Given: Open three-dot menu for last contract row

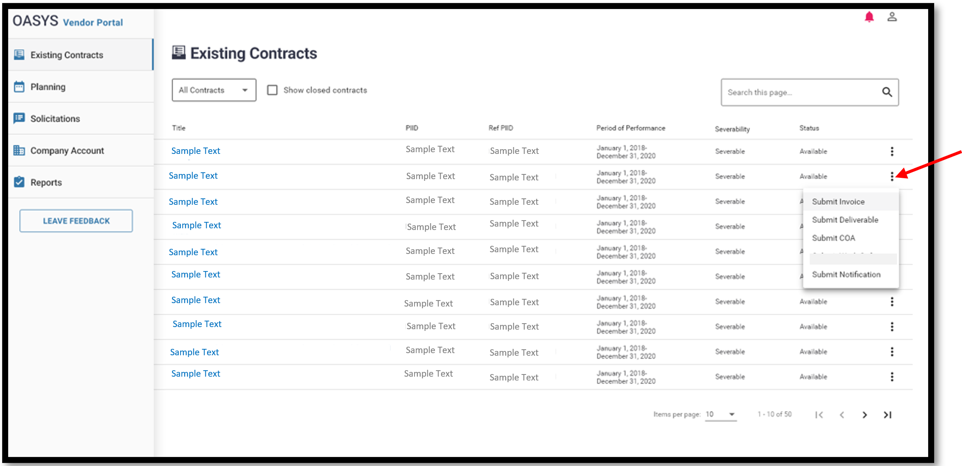Looking at the screenshot, I should pyautogui.click(x=892, y=377).
